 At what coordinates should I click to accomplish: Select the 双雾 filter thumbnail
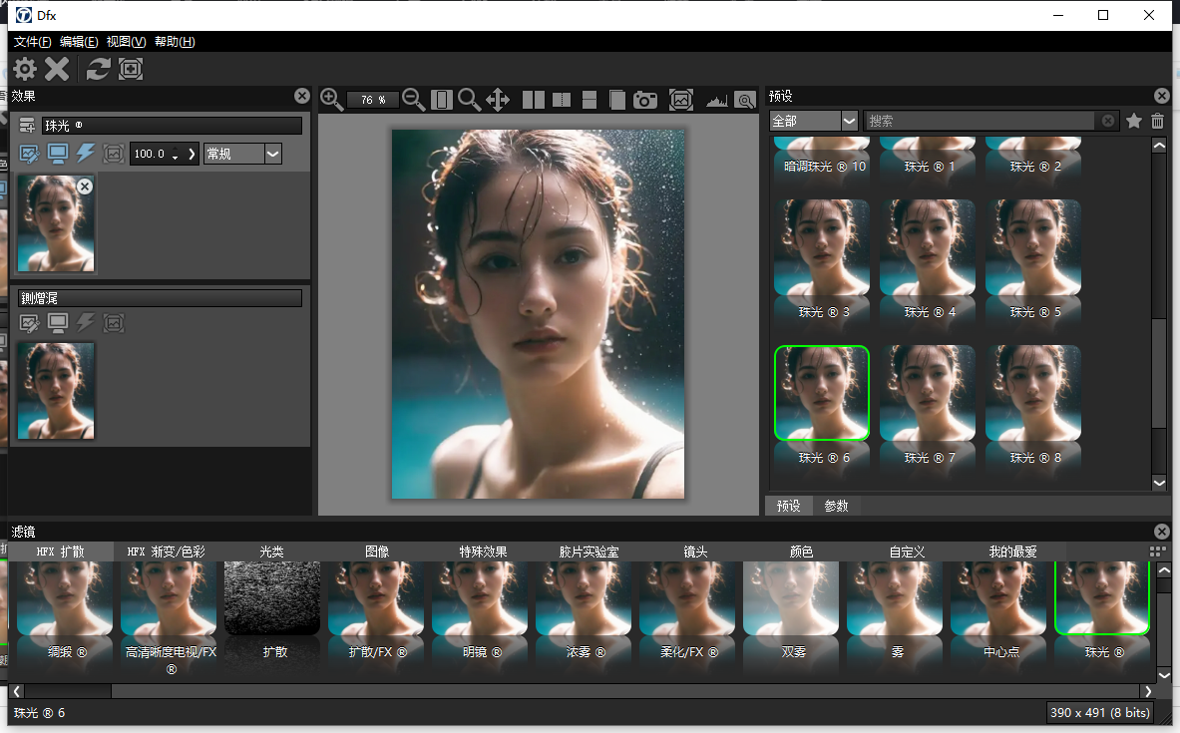(791, 598)
